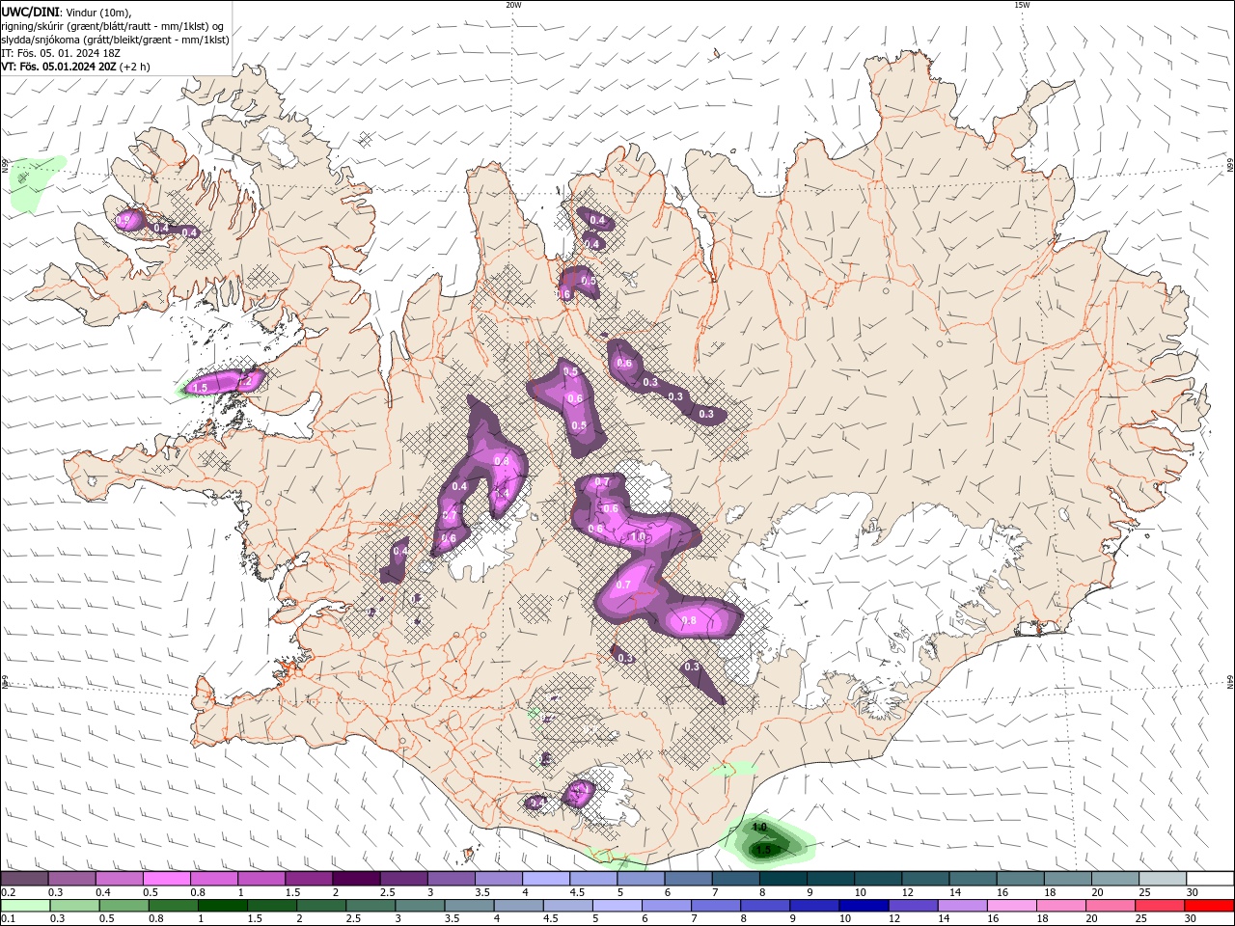
Task: Click the snow-scale swatch labeled 3
Action: point(451,879)
